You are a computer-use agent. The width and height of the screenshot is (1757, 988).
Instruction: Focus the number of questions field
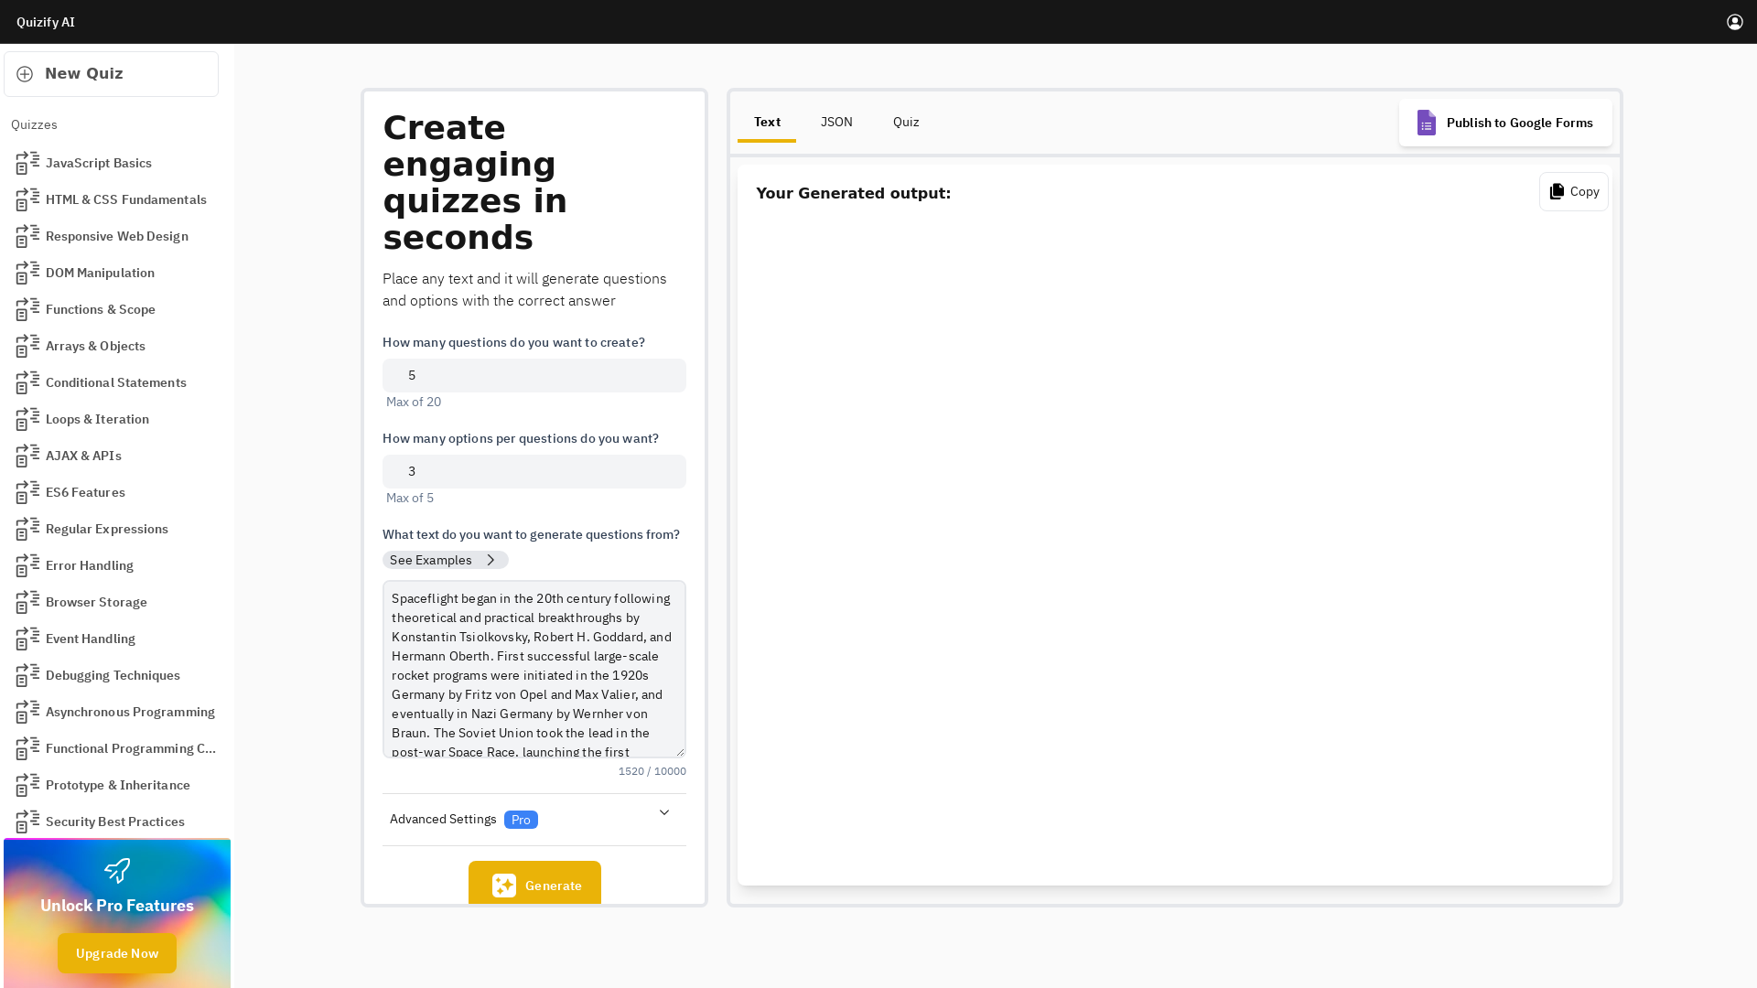(x=534, y=375)
